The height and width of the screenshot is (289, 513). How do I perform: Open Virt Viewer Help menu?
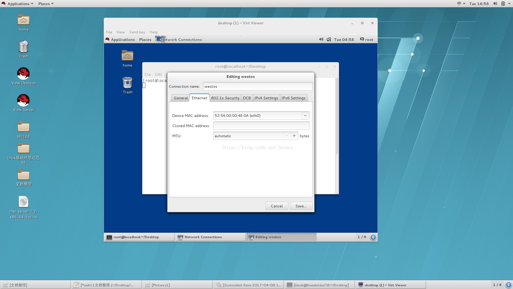click(154, 32)
